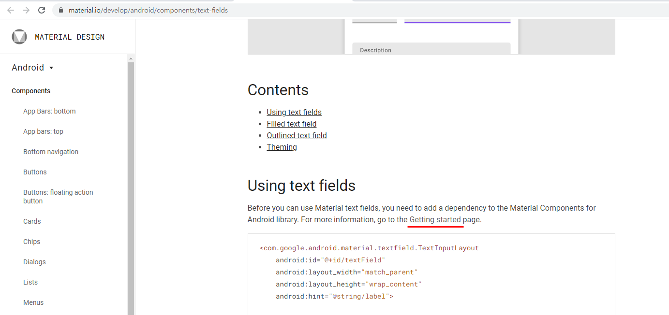
Task: Click the android:id="@+id/textField" code line
Action: [330, 260]
